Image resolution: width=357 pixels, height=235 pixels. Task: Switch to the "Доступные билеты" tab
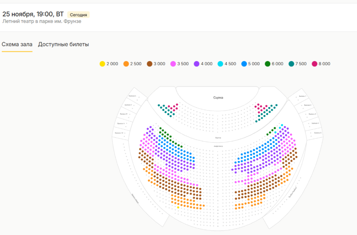63,44
